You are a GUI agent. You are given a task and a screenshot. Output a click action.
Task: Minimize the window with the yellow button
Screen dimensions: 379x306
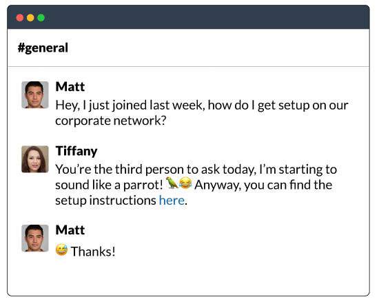pos(30,18)
